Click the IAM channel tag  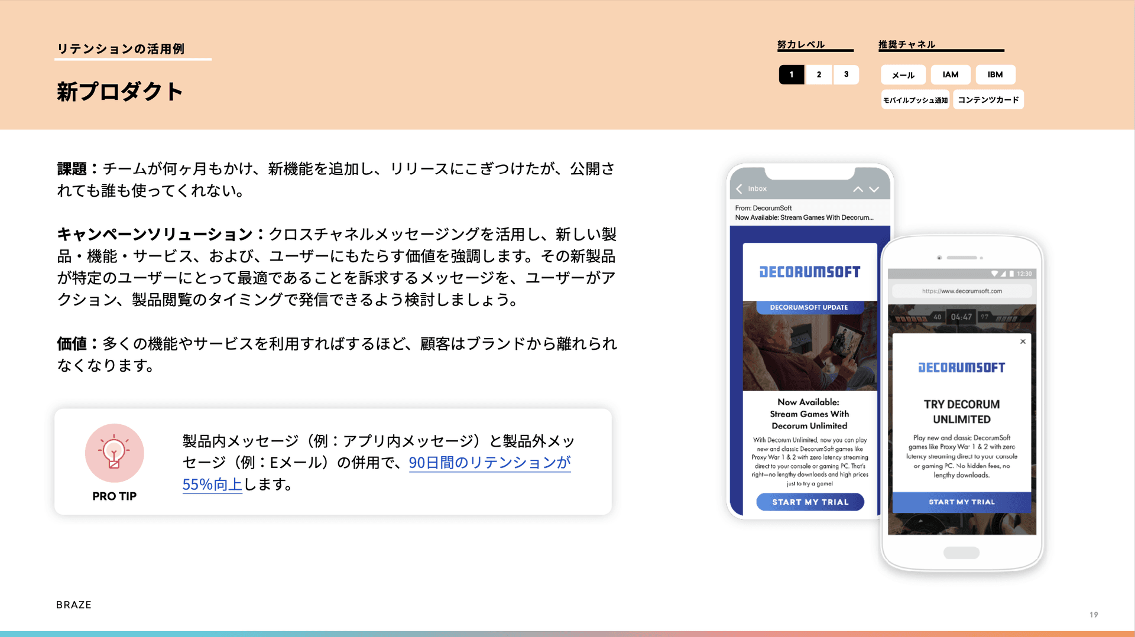pos(950,75)
